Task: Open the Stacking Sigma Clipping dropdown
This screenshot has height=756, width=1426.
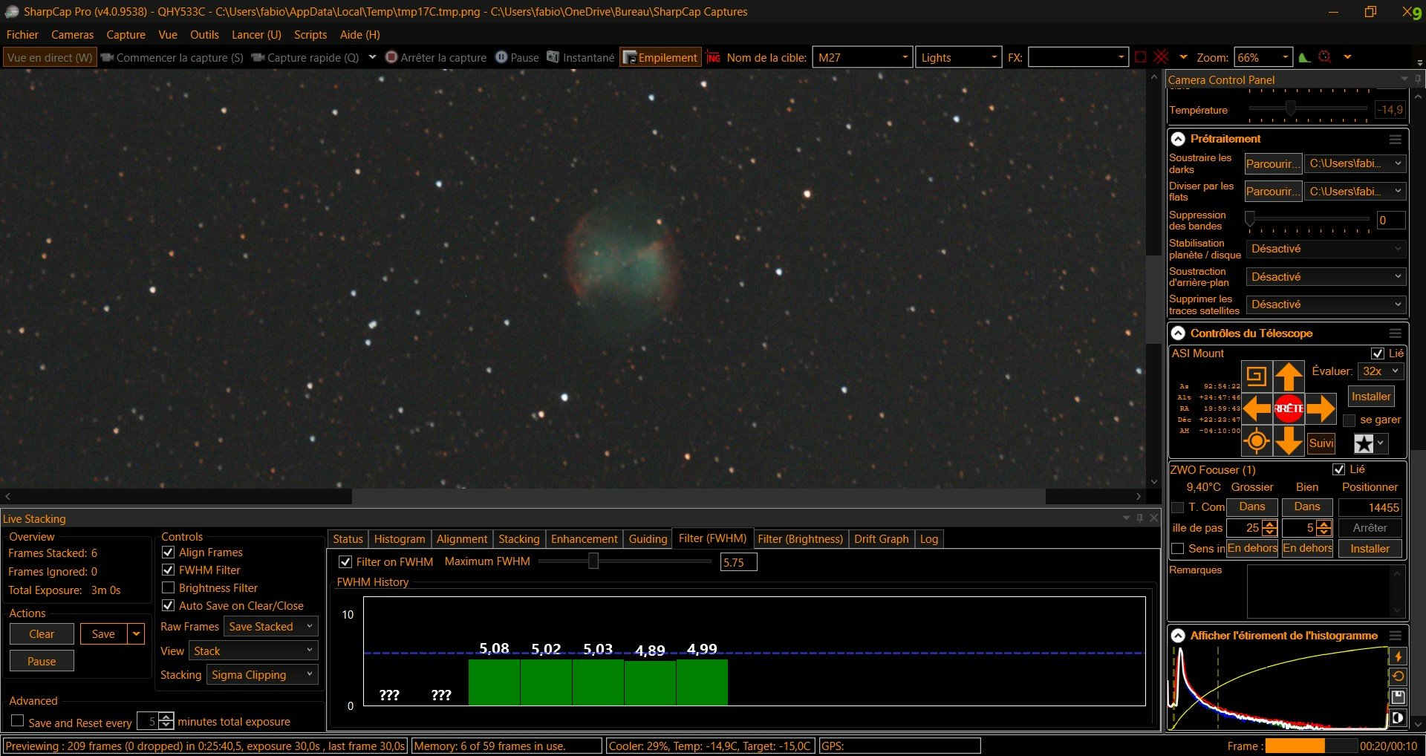Action: (x=262, y=674)
